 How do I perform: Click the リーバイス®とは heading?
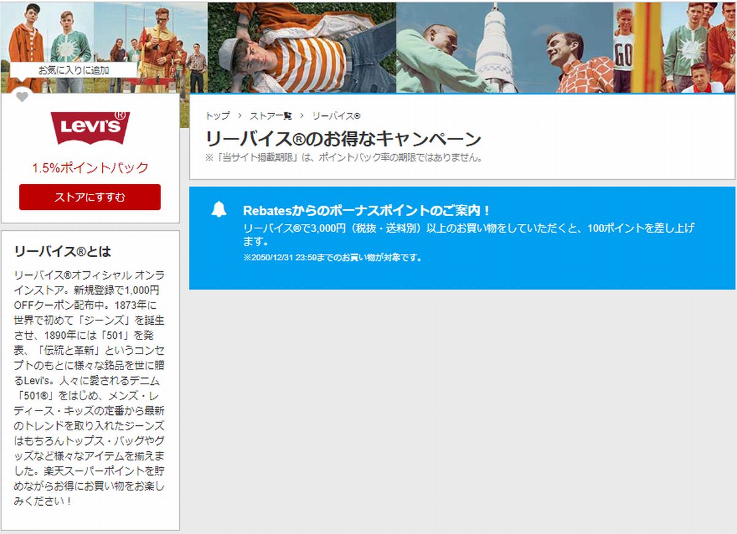pos(62,252)
